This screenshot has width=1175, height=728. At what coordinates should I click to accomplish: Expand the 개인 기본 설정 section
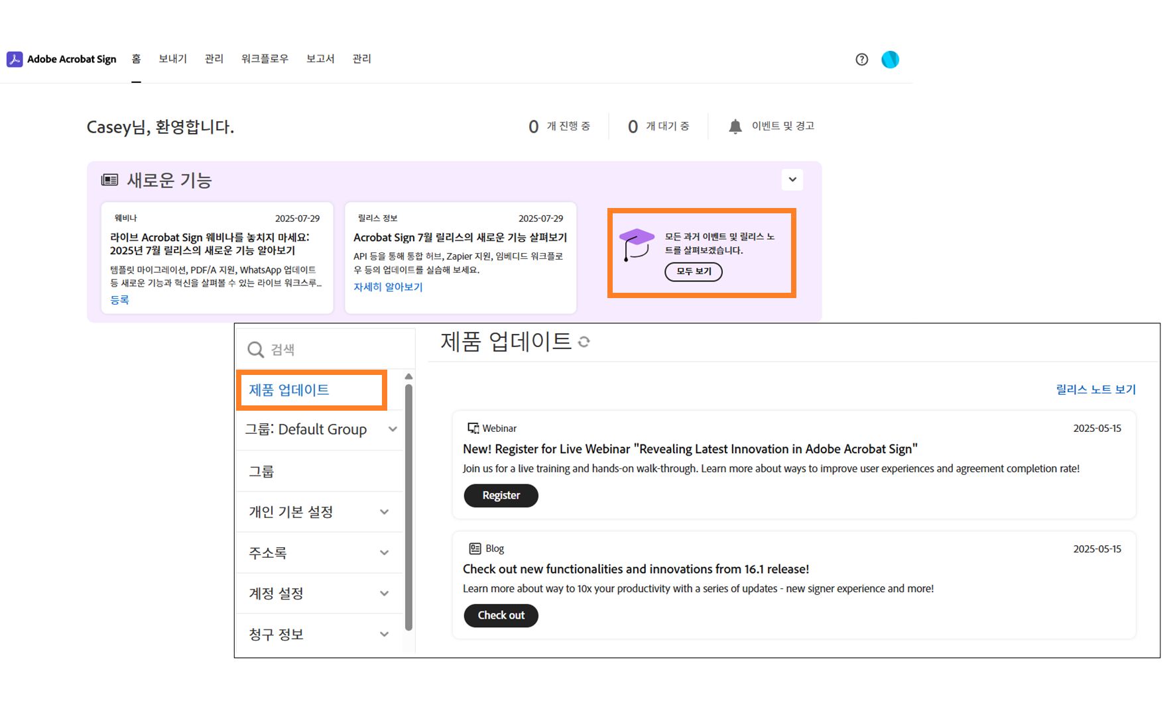coord(384,512)
